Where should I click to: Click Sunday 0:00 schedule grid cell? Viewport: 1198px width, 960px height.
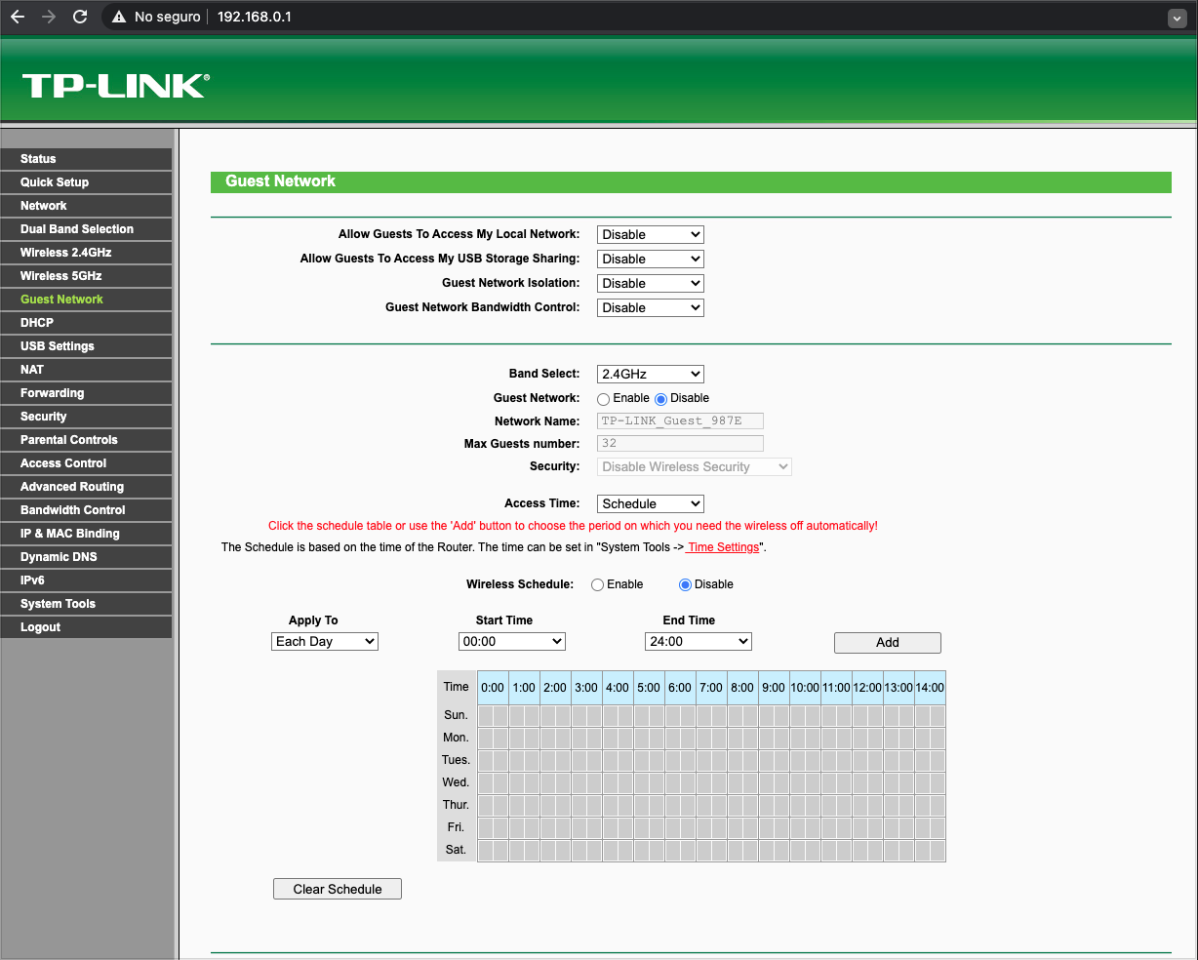click(x=486, y=716)
